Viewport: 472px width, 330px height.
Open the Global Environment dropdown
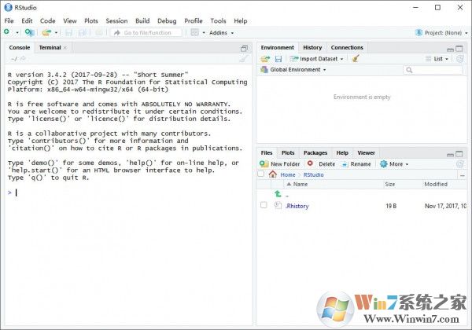click(293, 70)
